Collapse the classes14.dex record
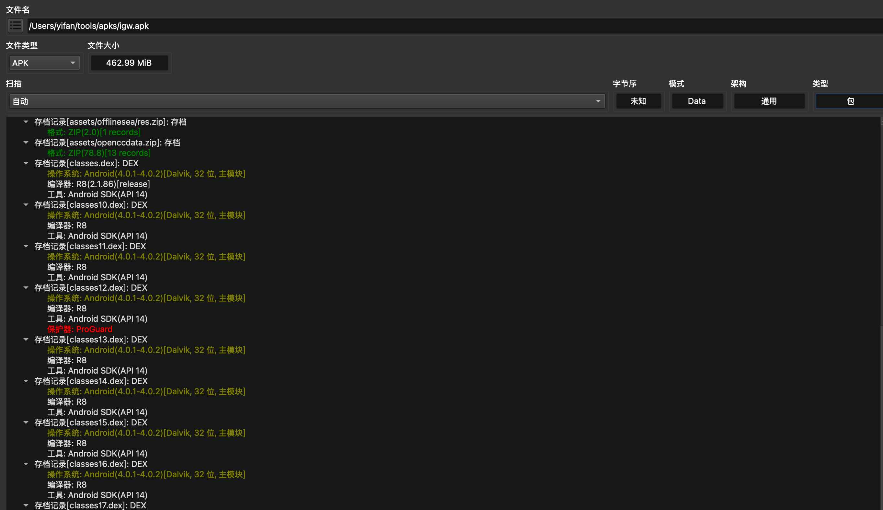This screenshot has height=510, width=883. click(26, 381)
